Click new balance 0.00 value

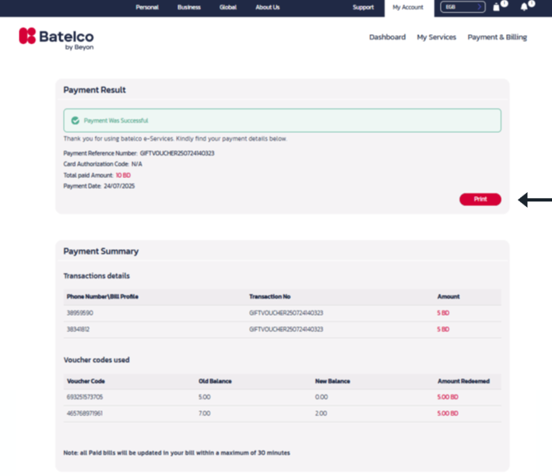(x=322, y=397)
